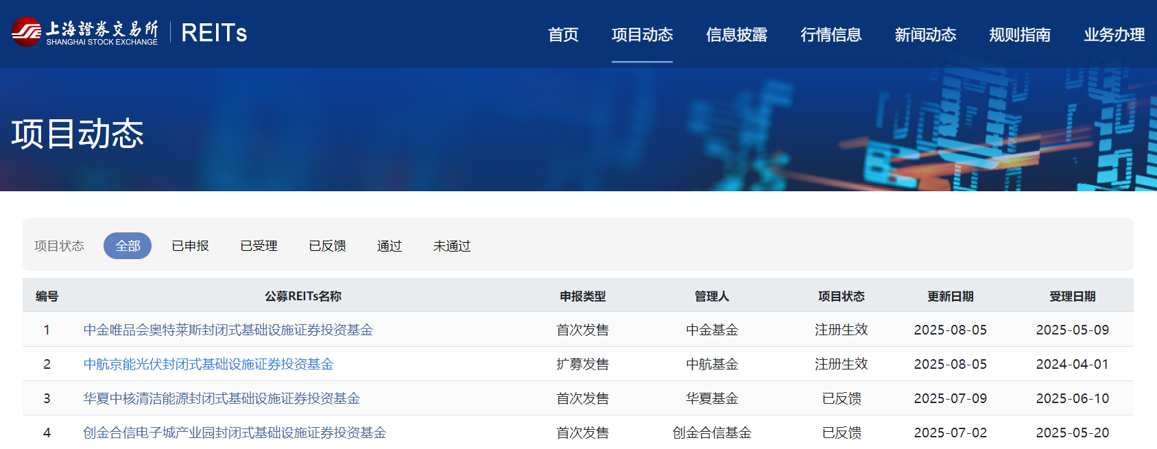Click the 公募REITs名称 column header
Image resolution: width=1157 pixels, height=449 pixels.
coord(303,296)
